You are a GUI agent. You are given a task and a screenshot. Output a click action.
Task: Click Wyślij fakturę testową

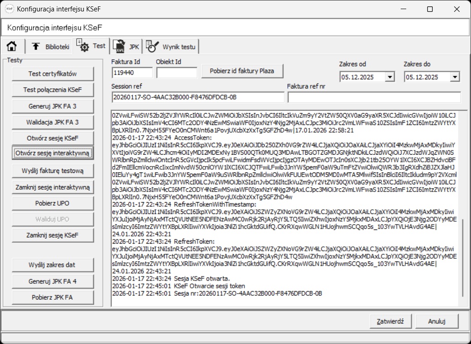tap(52, 171)
